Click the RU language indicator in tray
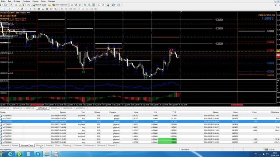The image size is (280, 157). click(256, 154)
